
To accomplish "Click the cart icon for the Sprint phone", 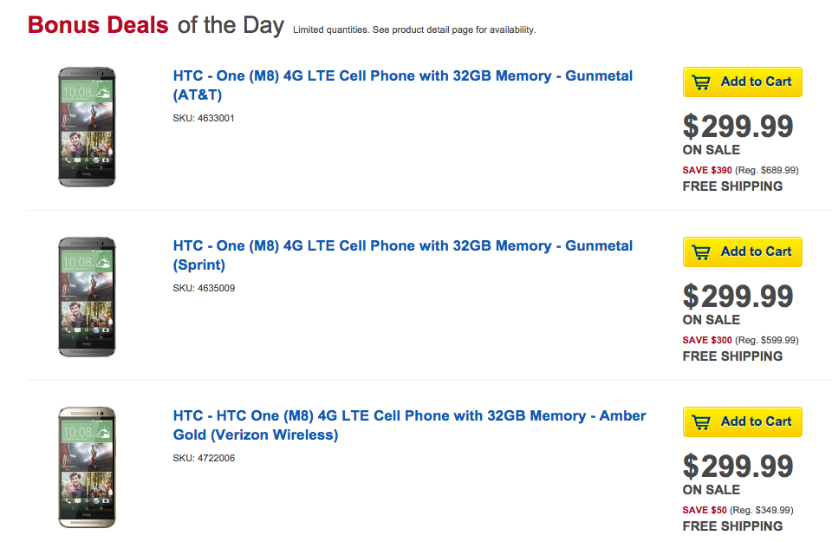I will [x=701, y=251].
